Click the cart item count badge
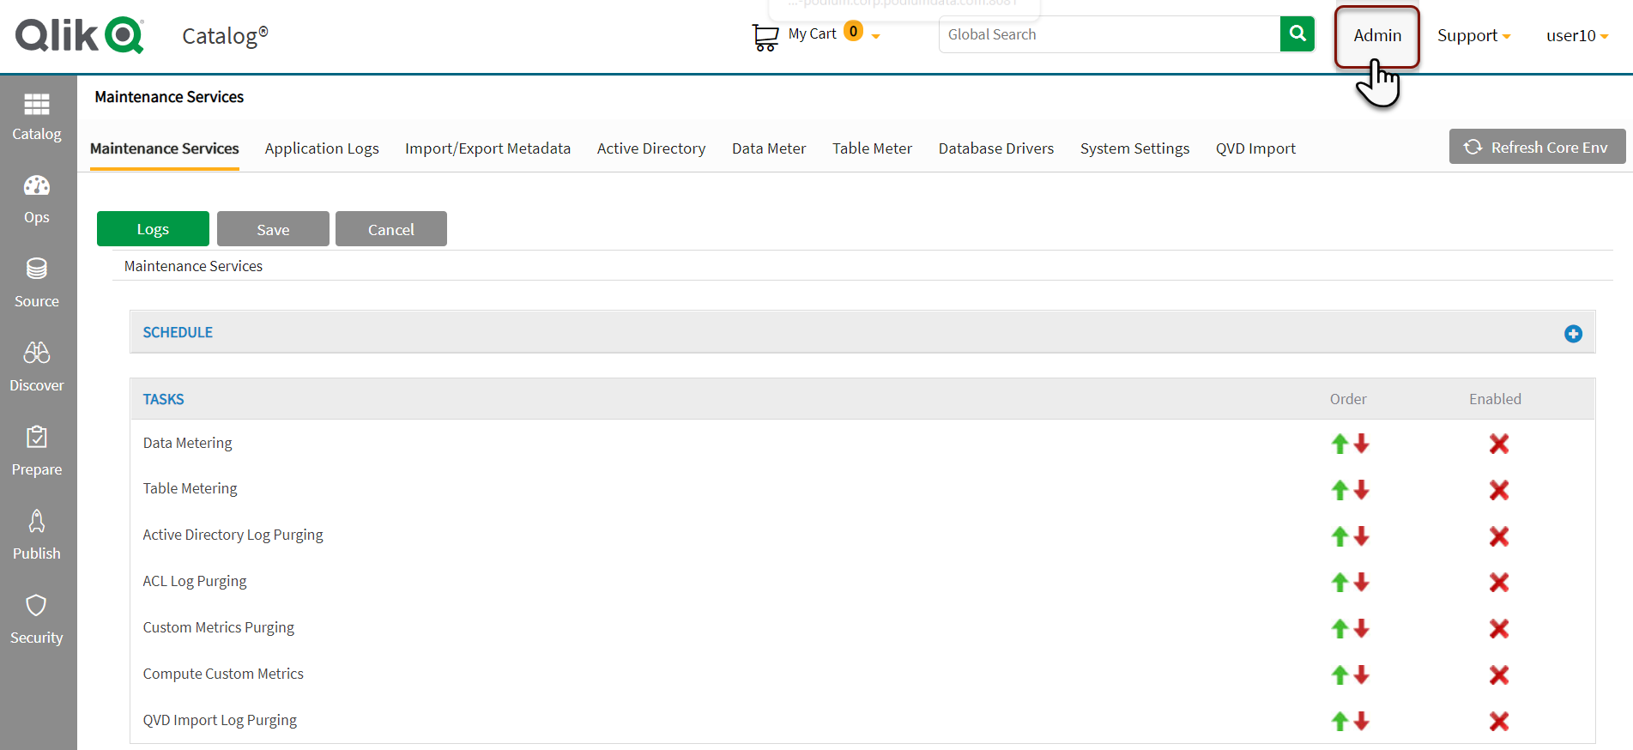Screen dimensions: 1633x750 pyautogui.click(x=853, y=32)
